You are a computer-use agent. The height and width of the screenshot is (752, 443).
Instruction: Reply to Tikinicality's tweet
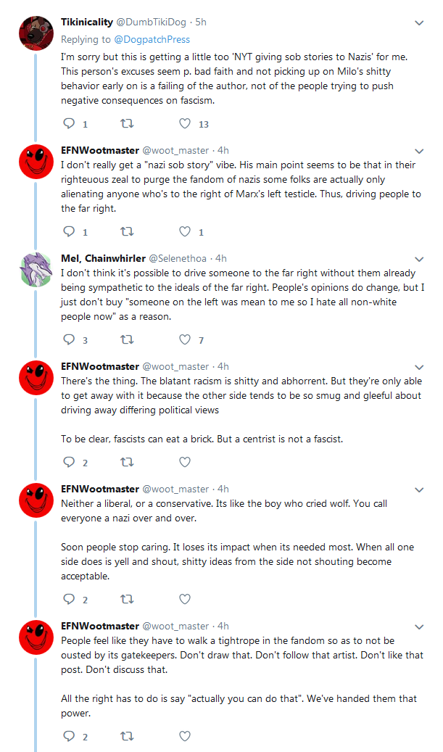tap(70, 124)
